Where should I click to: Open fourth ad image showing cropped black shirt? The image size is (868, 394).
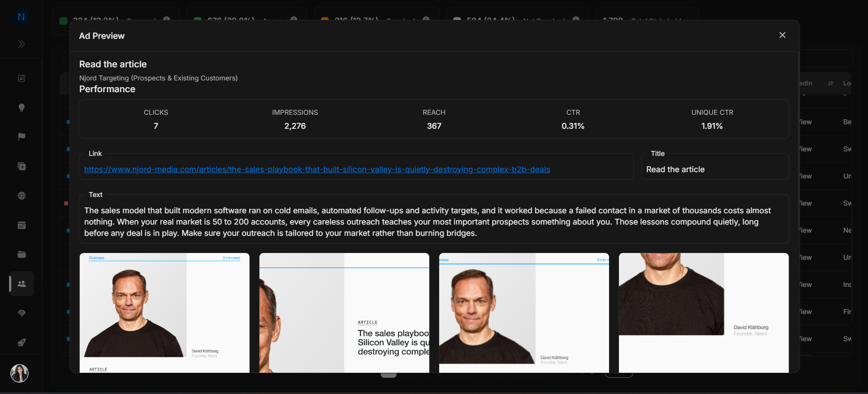tap(704, 313)
